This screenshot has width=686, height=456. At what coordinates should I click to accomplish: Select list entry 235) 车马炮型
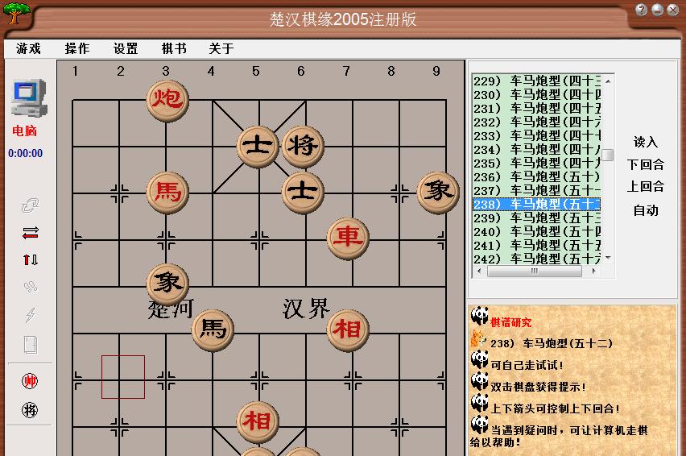pyautogui.click(x=537, y=164)
